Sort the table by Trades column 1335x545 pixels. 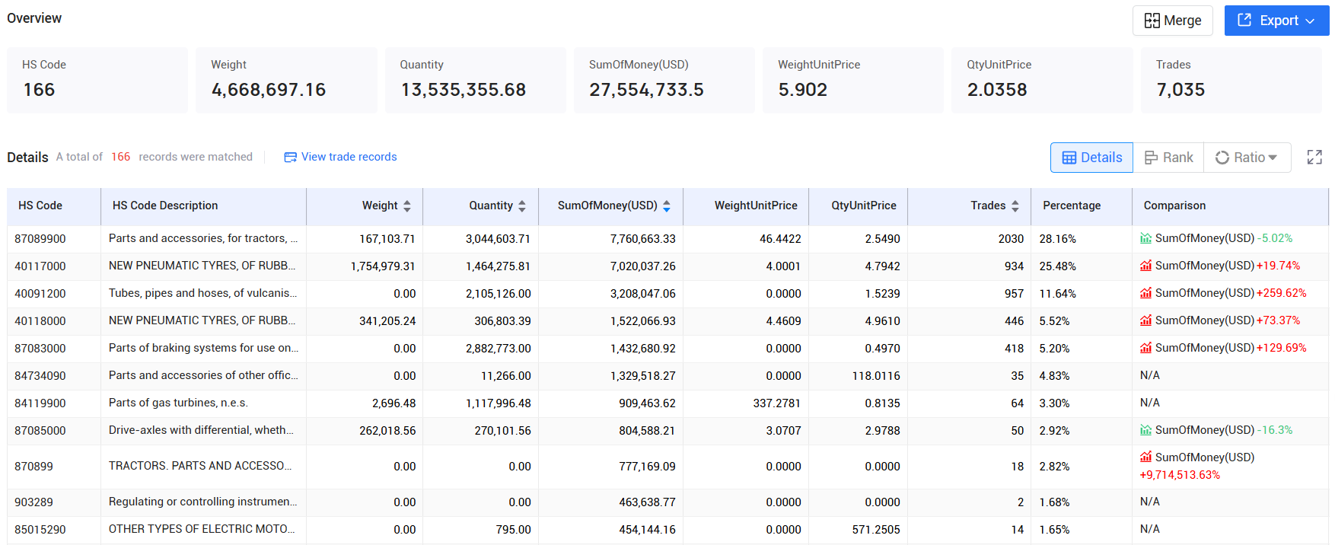[x=1015, y=206]
